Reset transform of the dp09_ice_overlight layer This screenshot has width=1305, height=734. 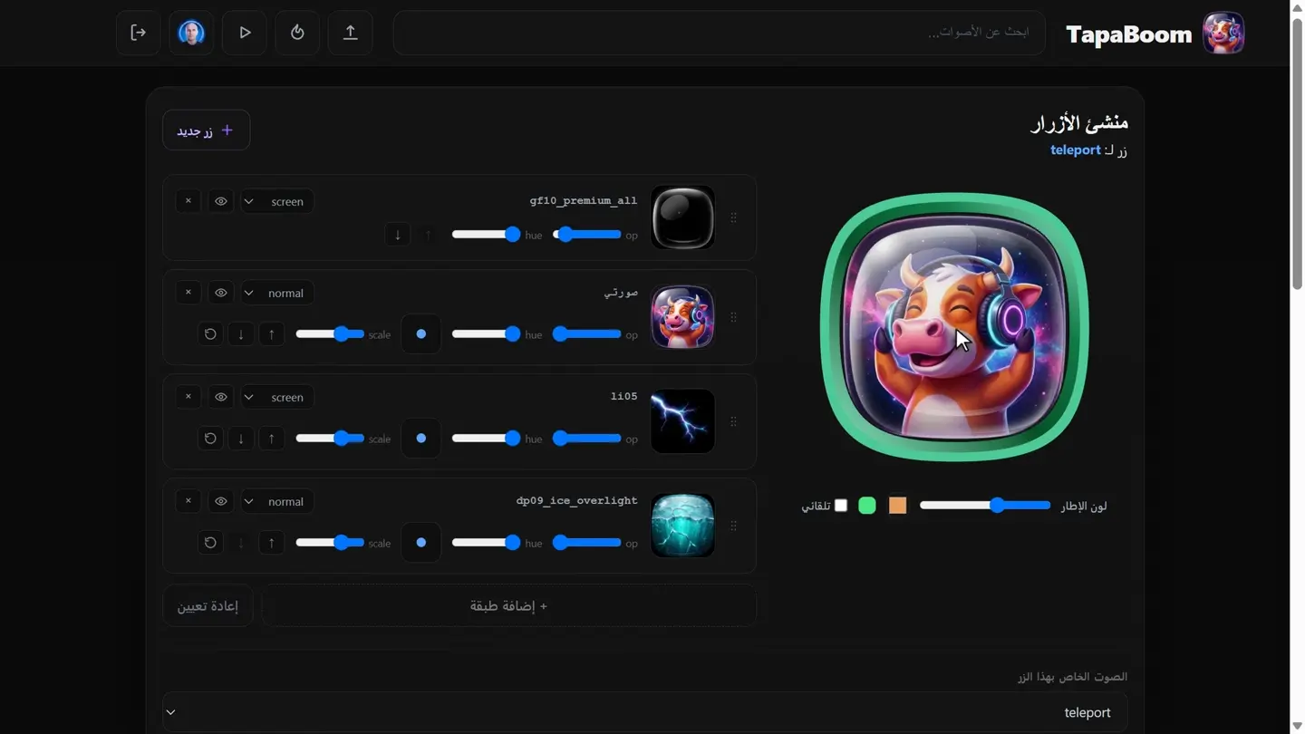(x=210, y=543)
